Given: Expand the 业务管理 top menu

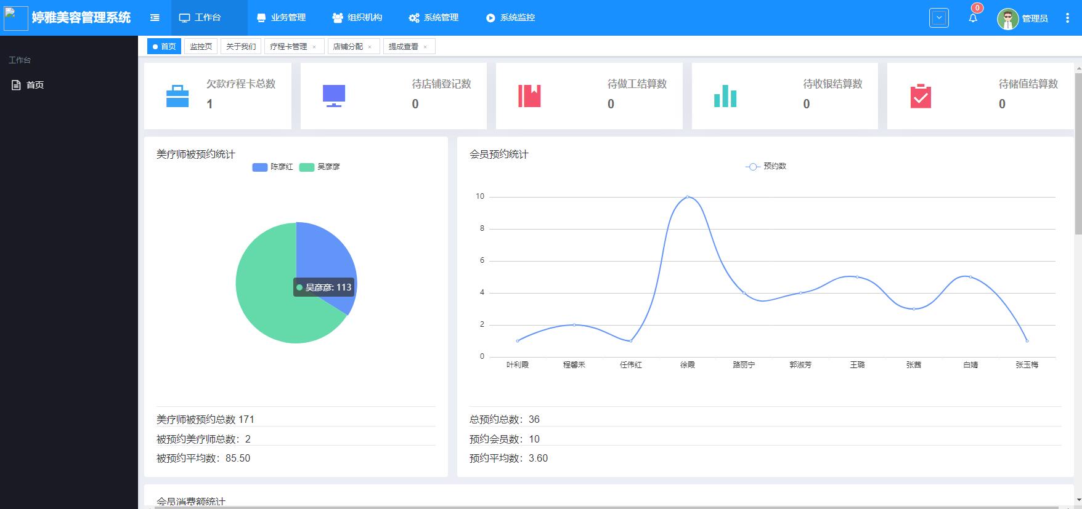Looking at the screenshot, I should click(x=282, y=18).
